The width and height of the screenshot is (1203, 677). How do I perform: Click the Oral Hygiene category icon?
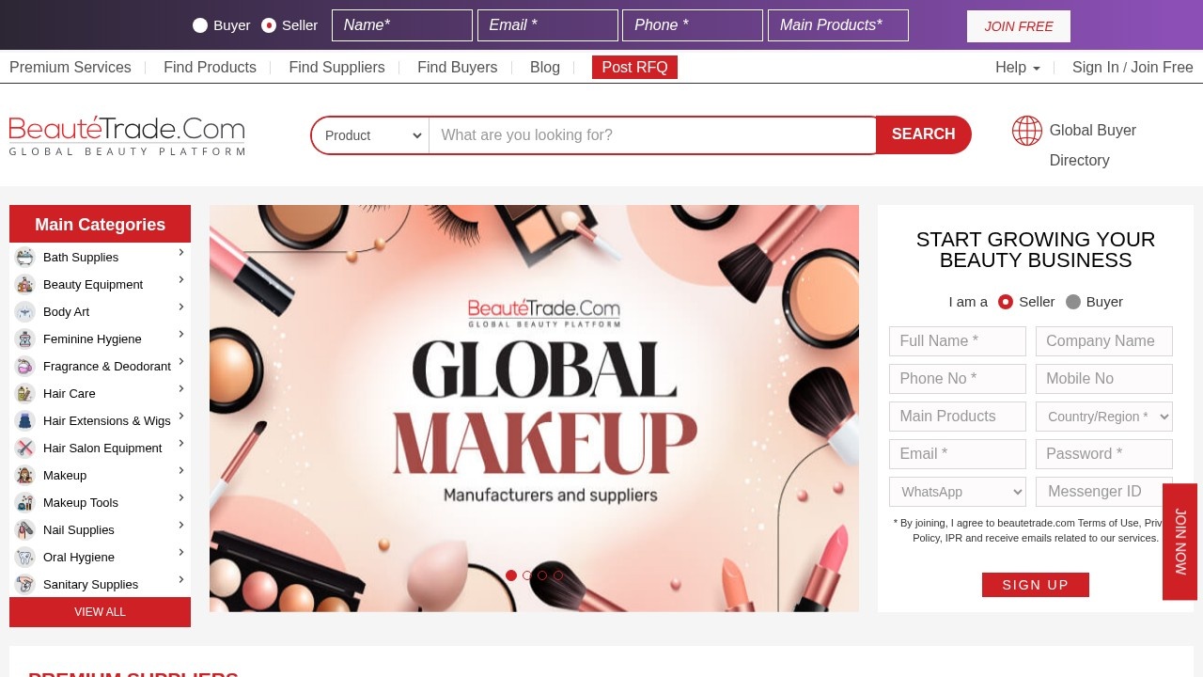(25, 557)
